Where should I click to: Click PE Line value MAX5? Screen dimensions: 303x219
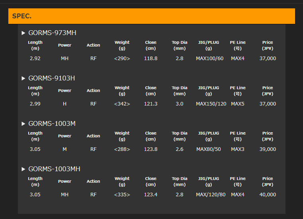pyautogui.click(x=238, y=104)
